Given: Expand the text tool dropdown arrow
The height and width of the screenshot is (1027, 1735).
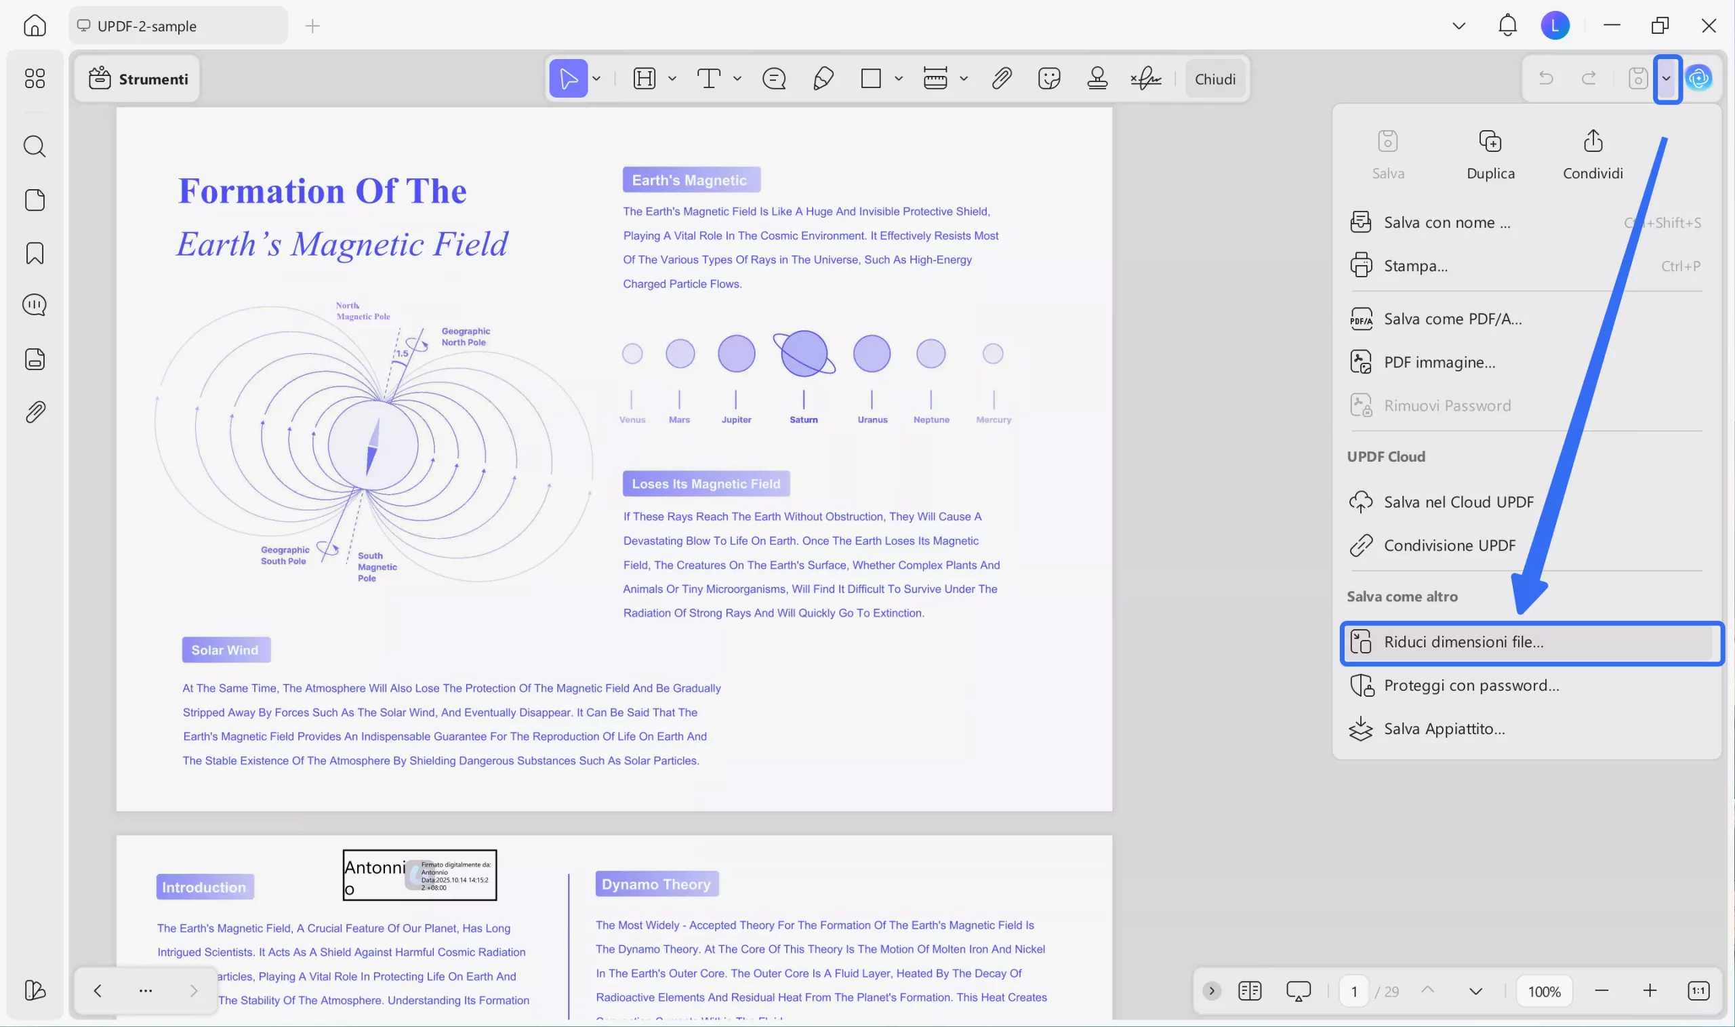Looking at the screenshot, I should click(737, 79).
